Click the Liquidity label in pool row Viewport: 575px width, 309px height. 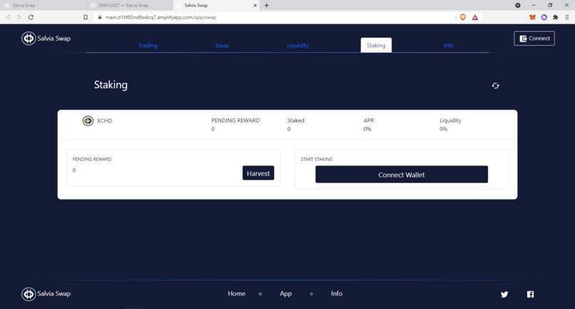pyautogui.click(x=450, y=120)
